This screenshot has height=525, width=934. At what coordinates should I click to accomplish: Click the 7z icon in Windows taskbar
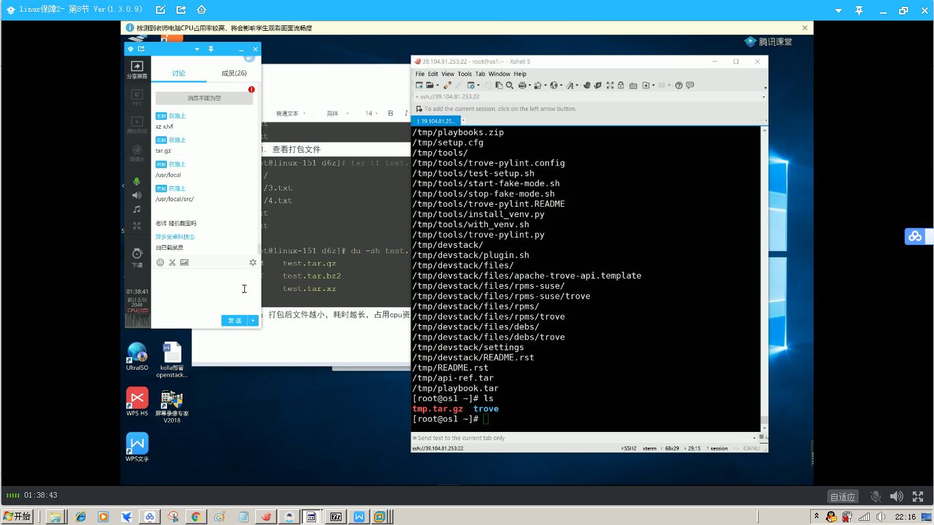click(x=336, y=517)
